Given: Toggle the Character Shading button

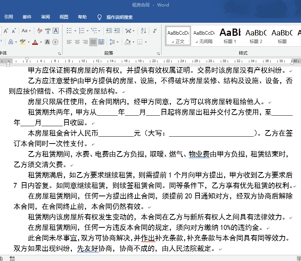Looking at the screenshot, I should 48,42.
